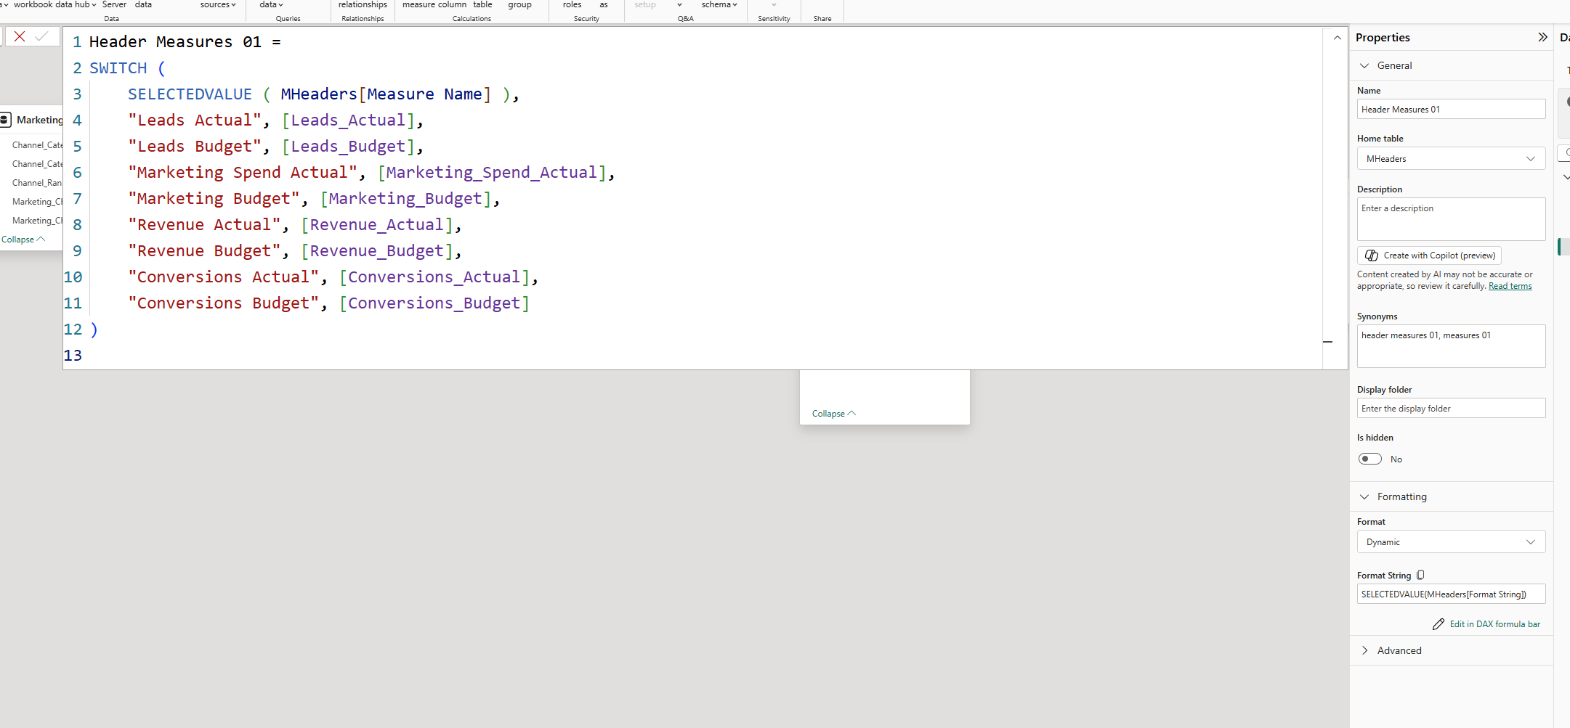Screen dimensions: 1570x728
Task: Click the column ribbon button
Action: pos(452,4)
